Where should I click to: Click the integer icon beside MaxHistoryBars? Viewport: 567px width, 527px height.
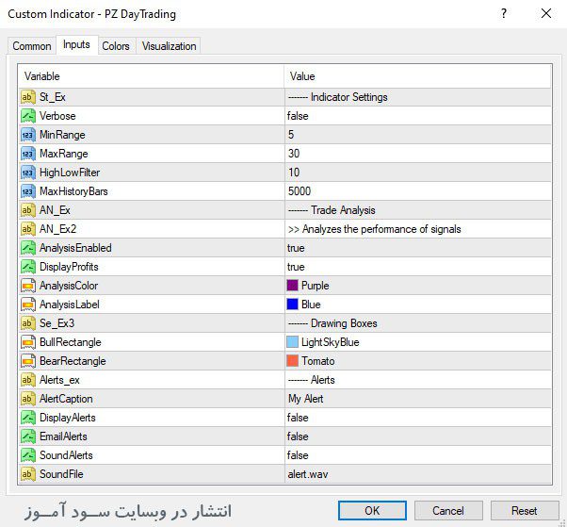tap(28, 191)
